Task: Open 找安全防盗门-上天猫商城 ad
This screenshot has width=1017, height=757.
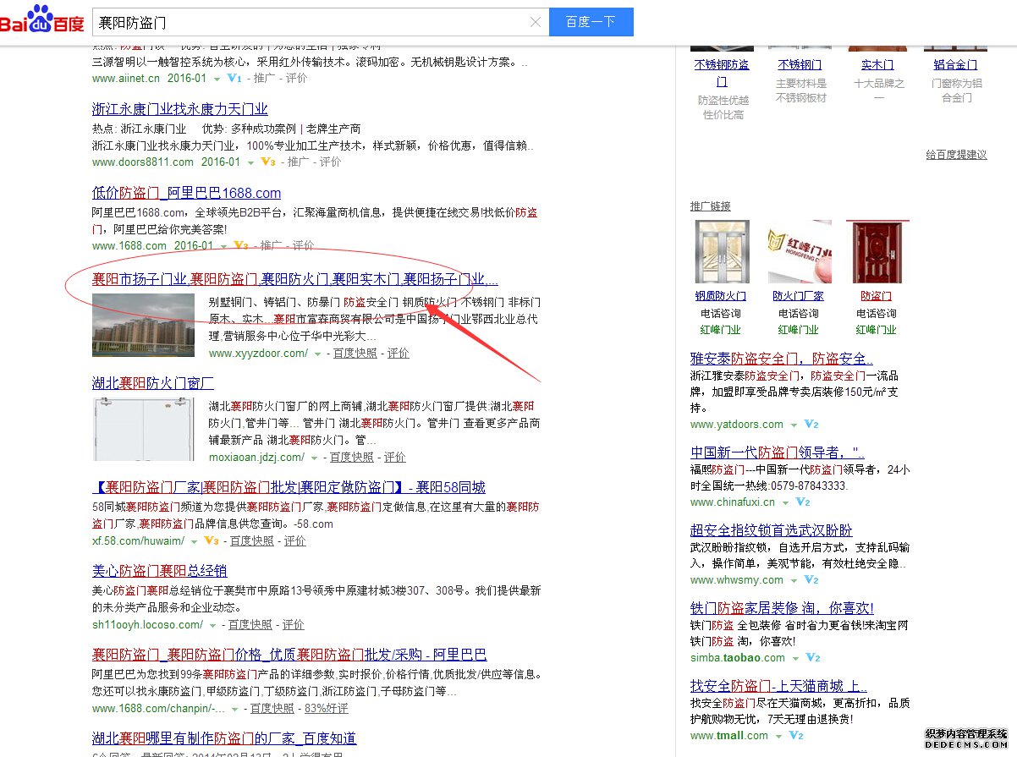Action: 778,686
